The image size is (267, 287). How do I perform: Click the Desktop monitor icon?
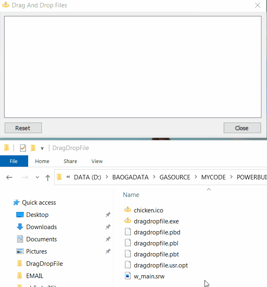20,215
